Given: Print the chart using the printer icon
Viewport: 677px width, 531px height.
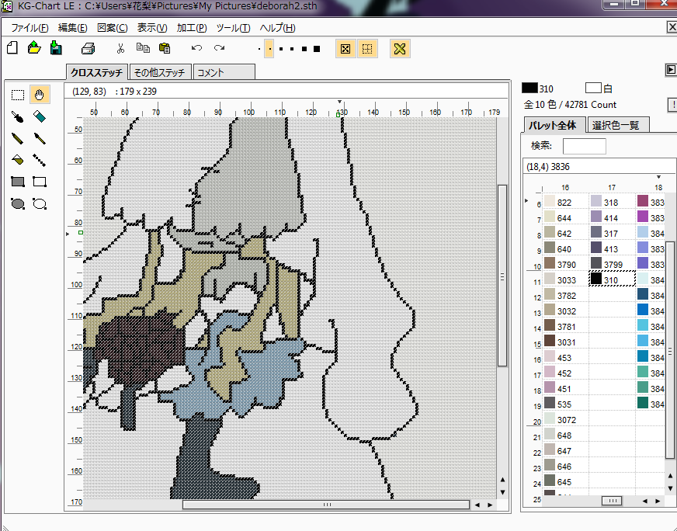Looking at the screenshot, I should 88,48.
